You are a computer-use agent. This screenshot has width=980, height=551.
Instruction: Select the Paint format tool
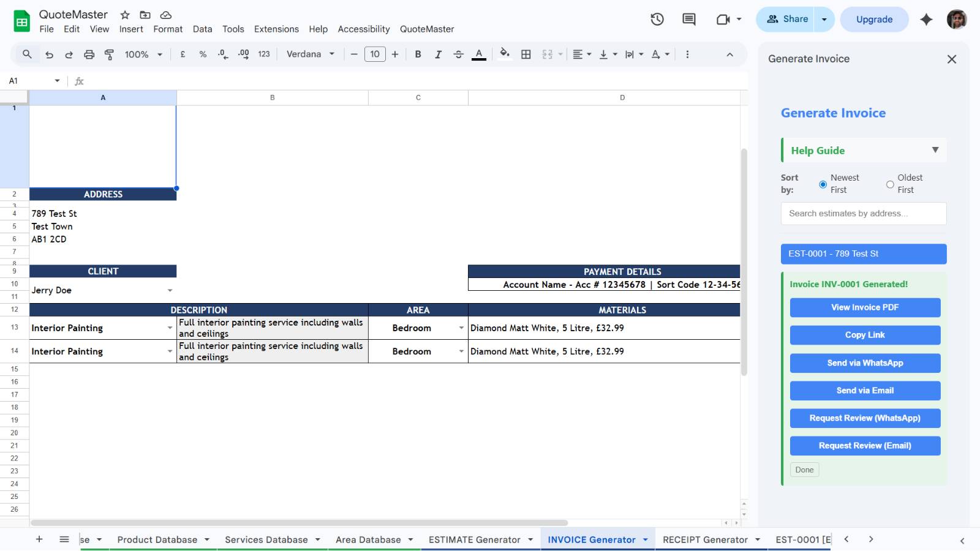108,54
